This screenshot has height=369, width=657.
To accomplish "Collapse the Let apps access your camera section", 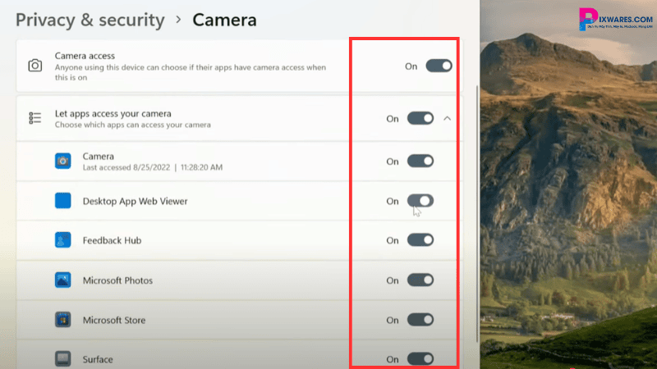I will click(x=448, y=119).
